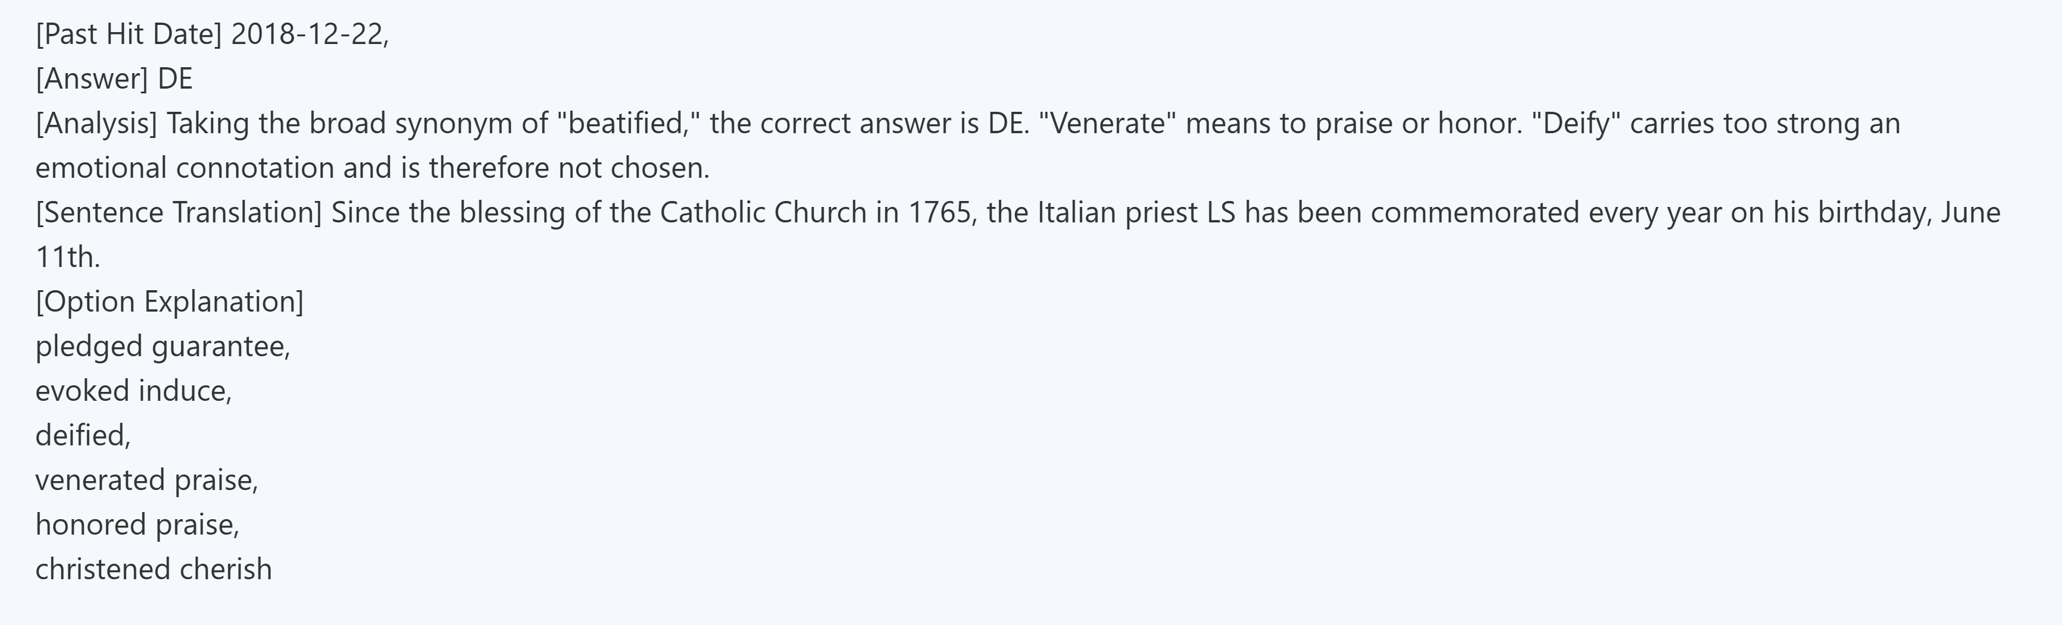Viewport: 2062px width, 625px height.
Task: Click the [Option Explanation] label
Action: (169, 302)
